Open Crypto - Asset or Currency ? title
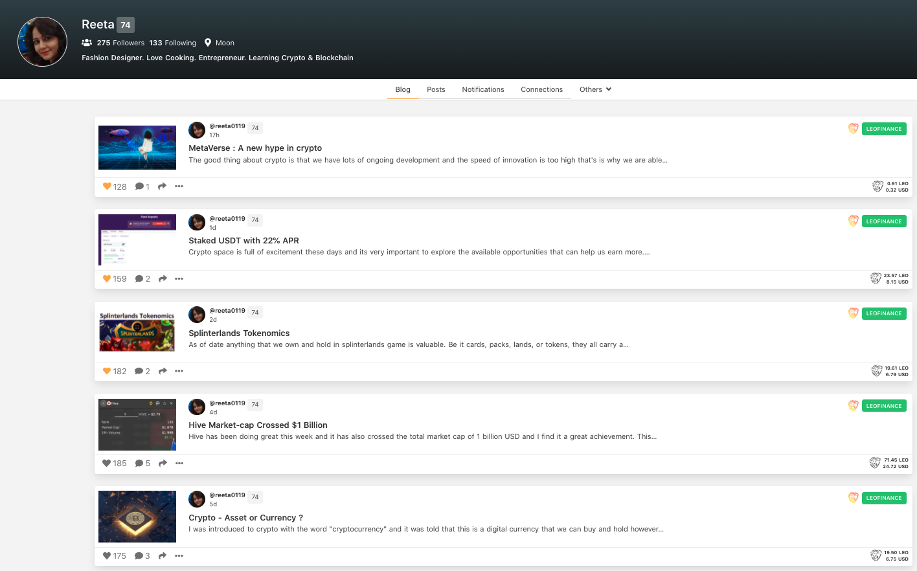Viewport: 917px width, 571px height. tap(245, 518)
